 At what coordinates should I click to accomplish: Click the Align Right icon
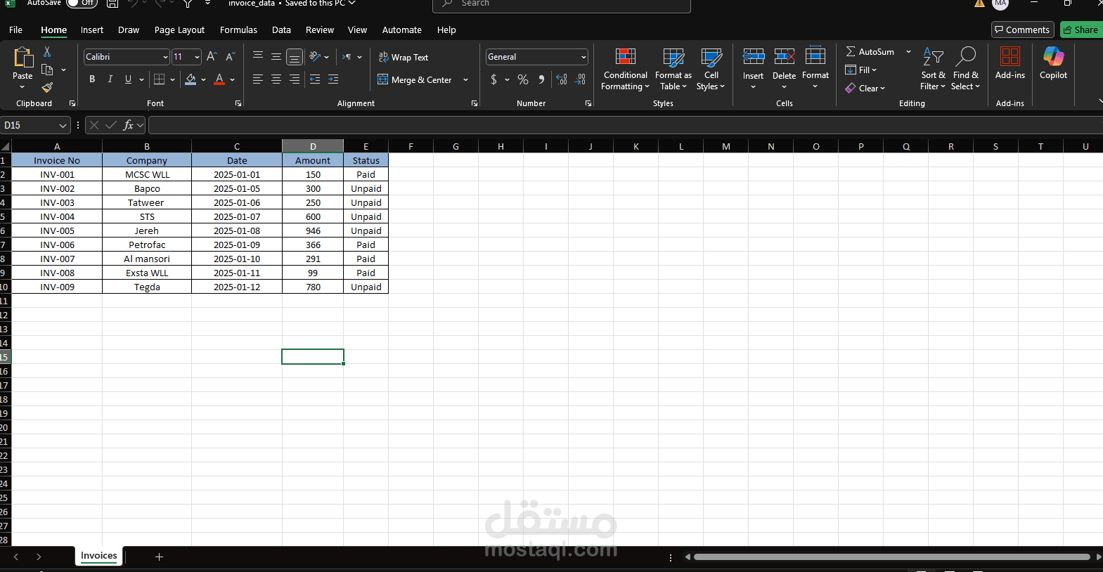point(295,79)
